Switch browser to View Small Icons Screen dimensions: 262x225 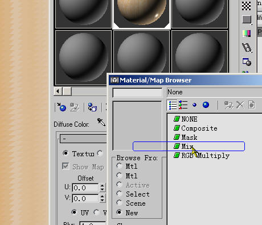pos(194,105)
